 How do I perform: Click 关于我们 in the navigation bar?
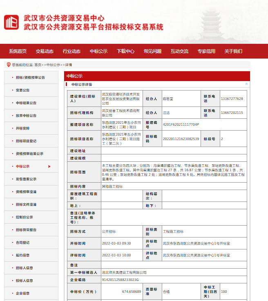(x=233, y=51)
